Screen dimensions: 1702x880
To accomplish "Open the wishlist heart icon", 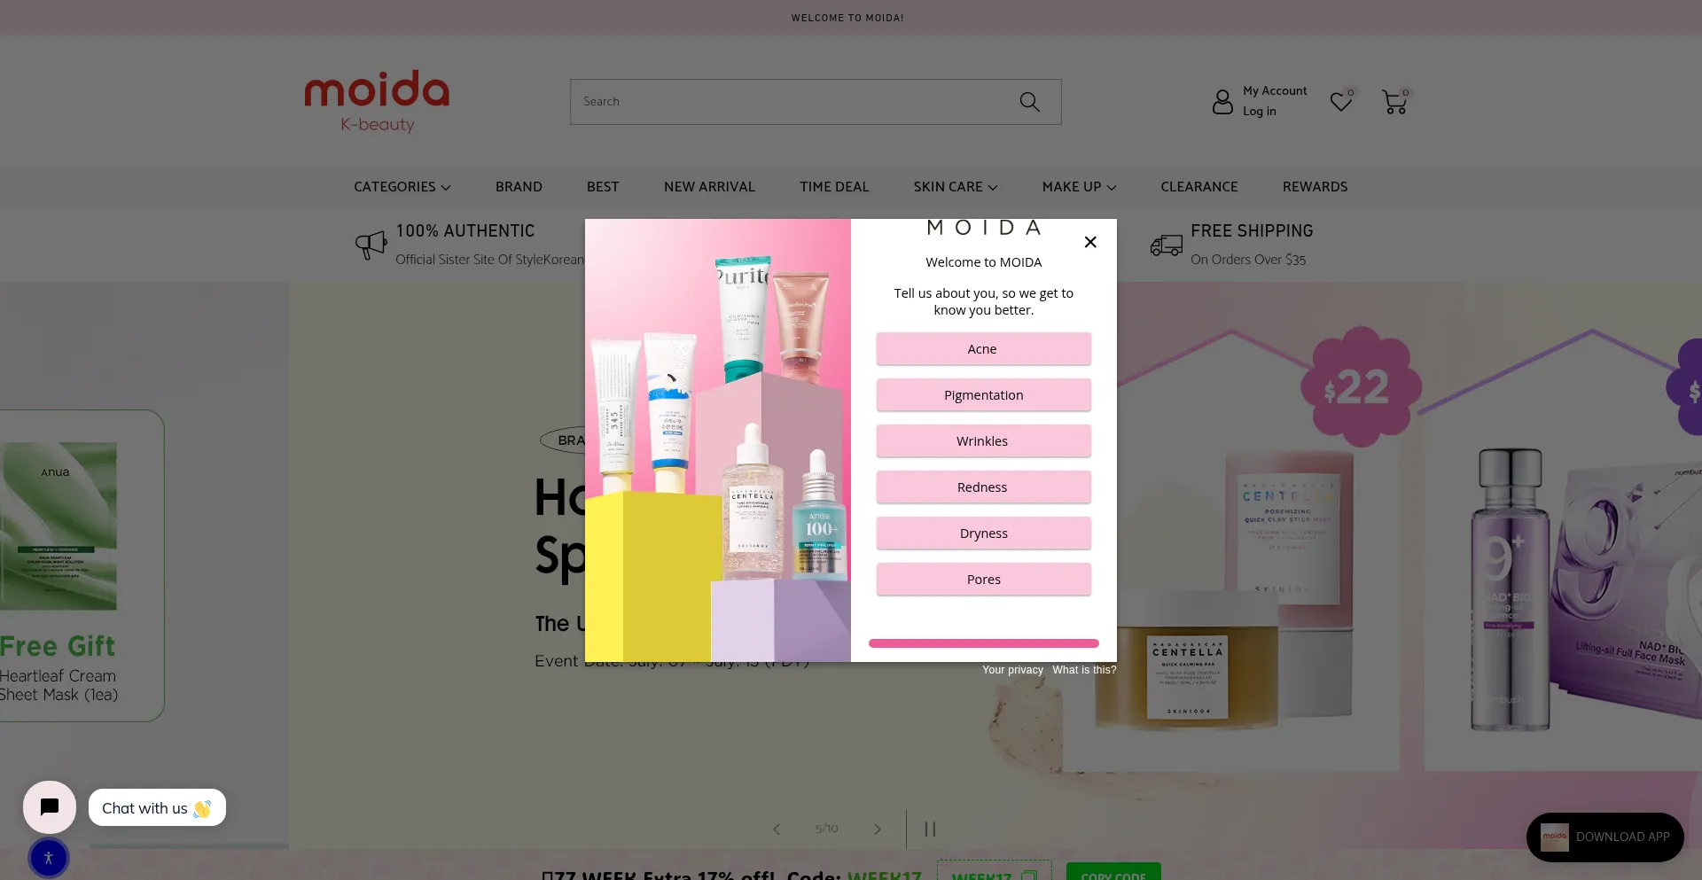I will [x=1341, y=102].
